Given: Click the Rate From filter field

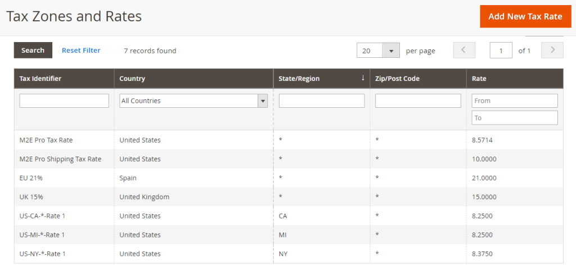Looking at the screenshot, I should click(514, 100).
